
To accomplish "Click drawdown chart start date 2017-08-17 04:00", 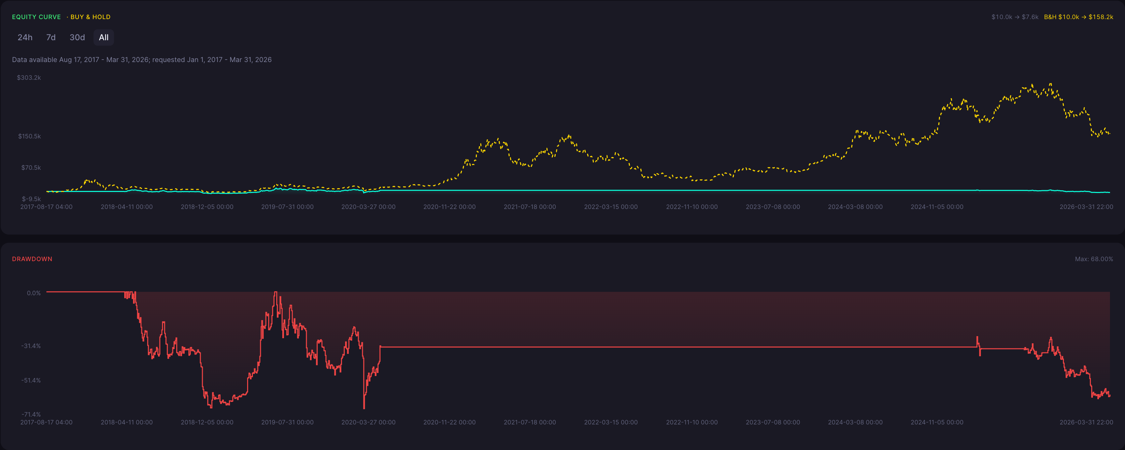I will click(x=46, y=422).
